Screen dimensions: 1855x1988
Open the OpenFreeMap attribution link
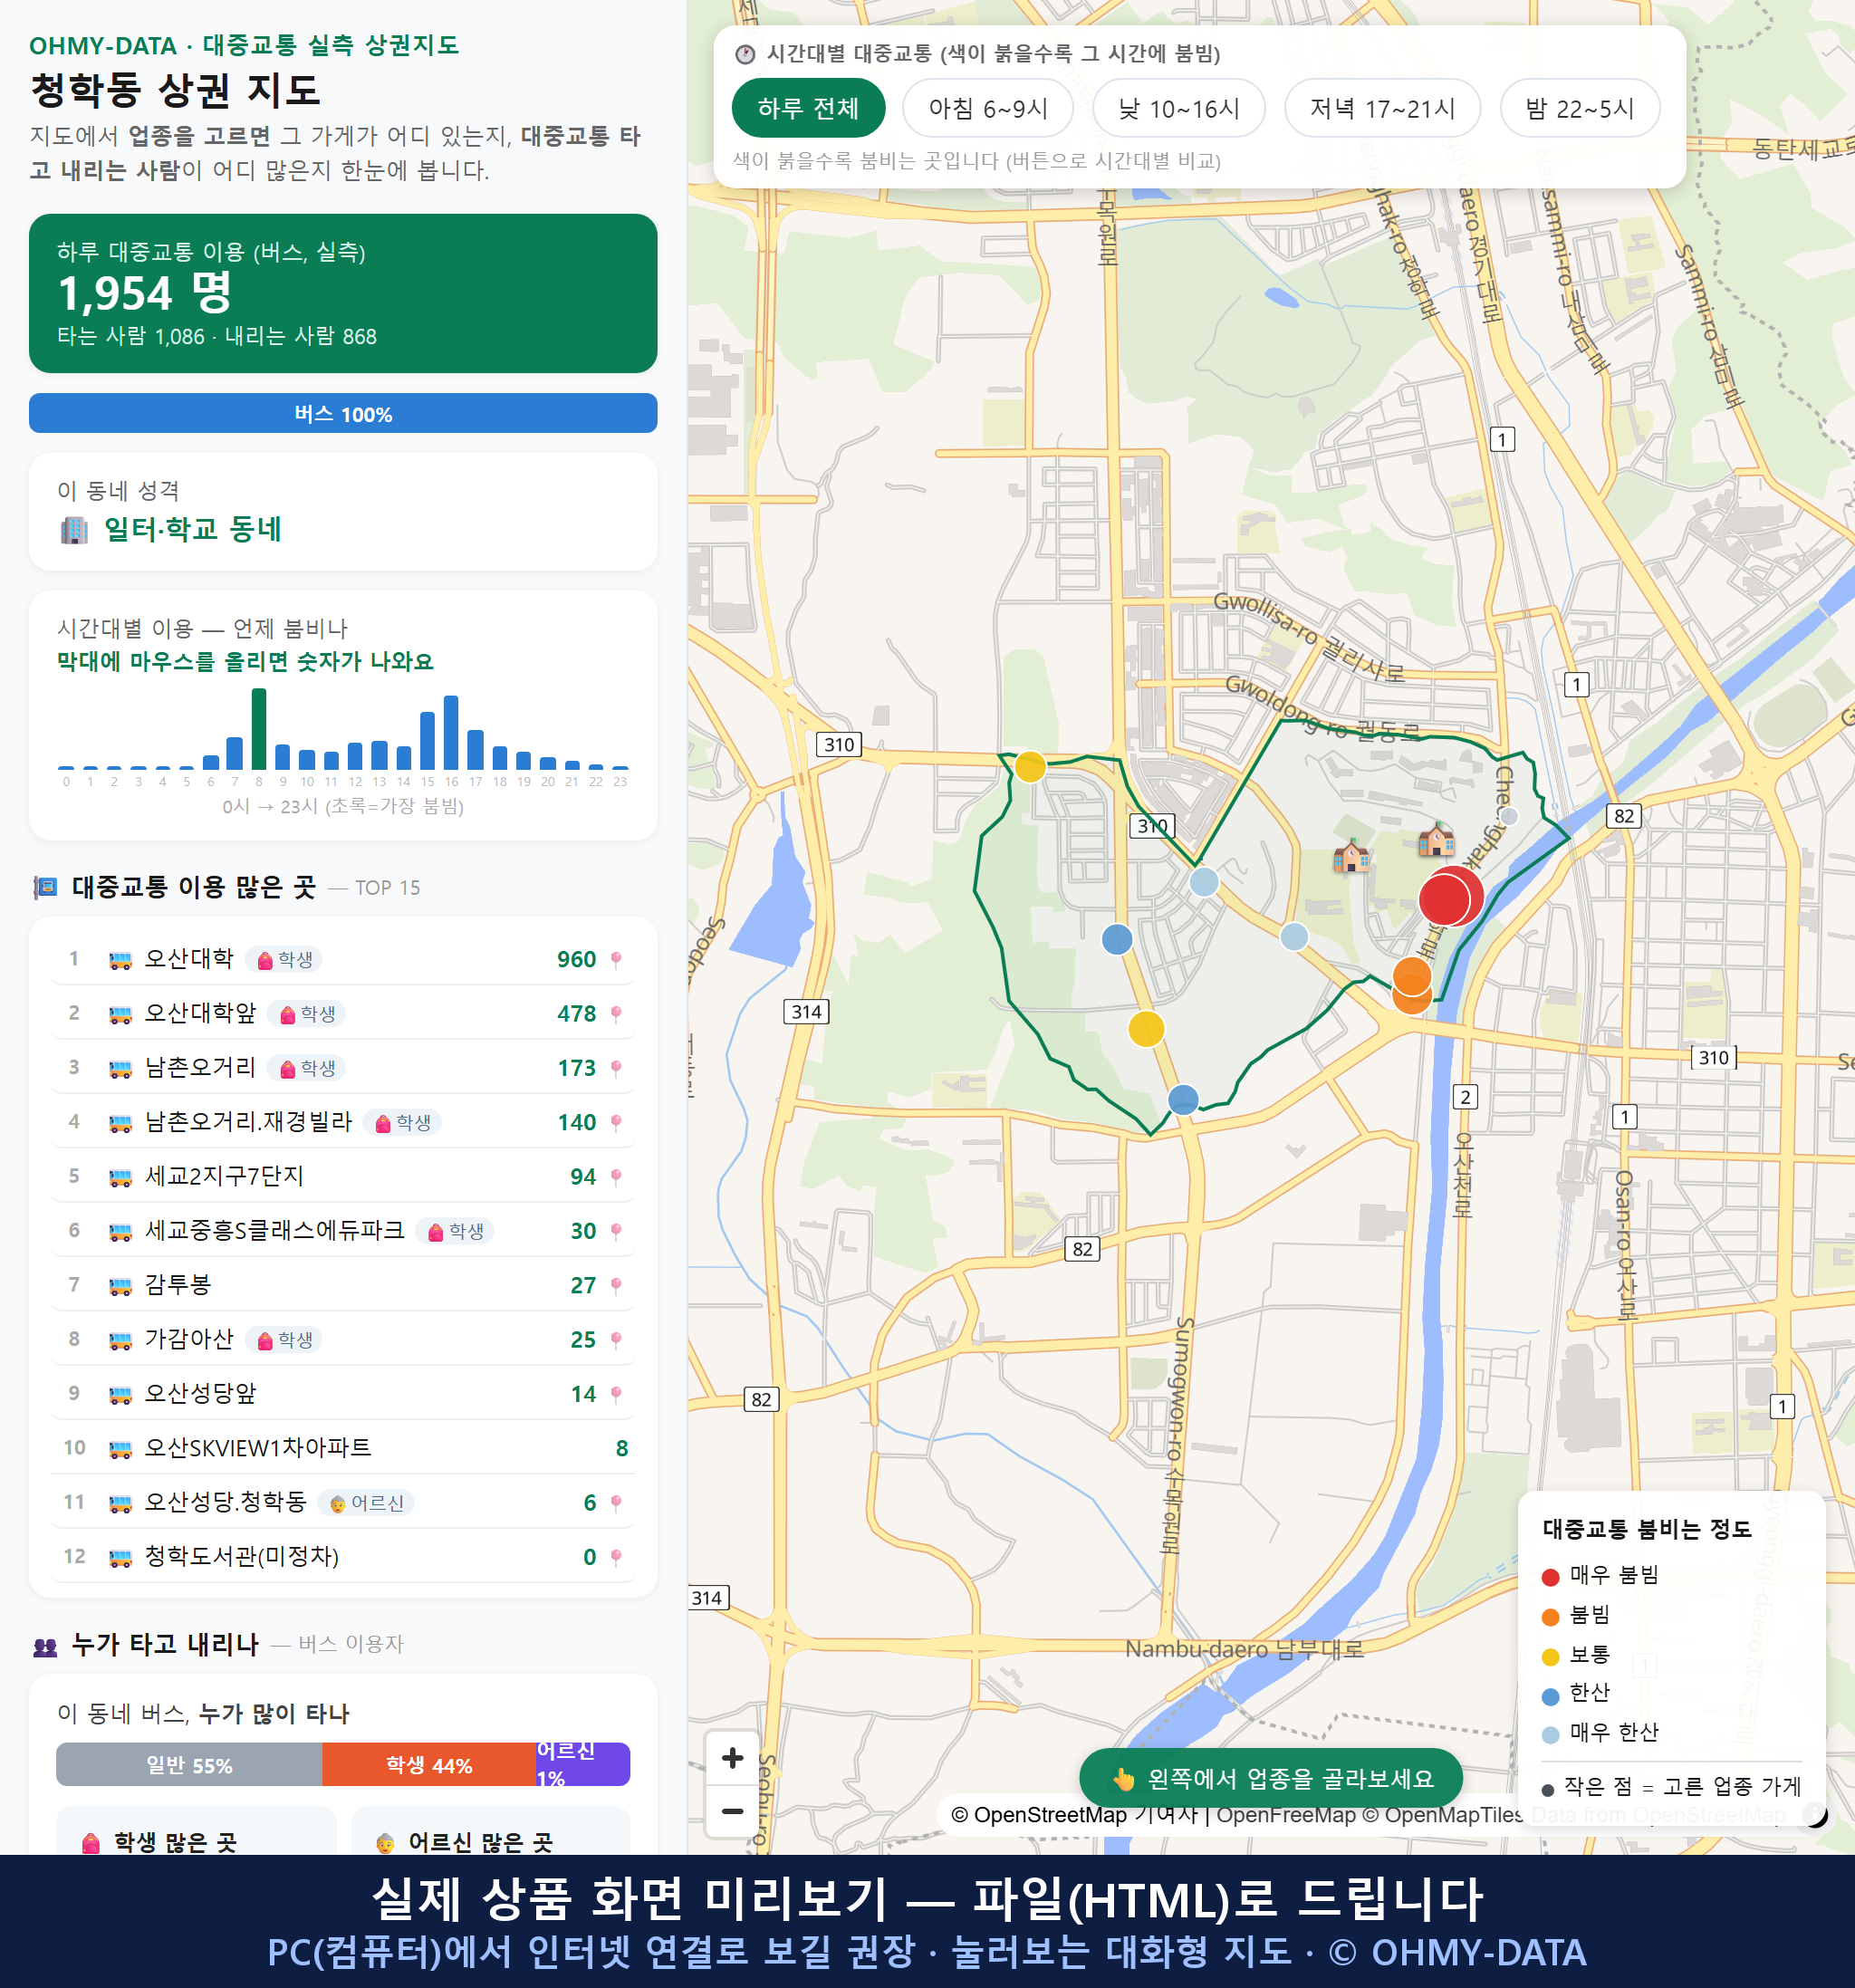(1286, 1814)
